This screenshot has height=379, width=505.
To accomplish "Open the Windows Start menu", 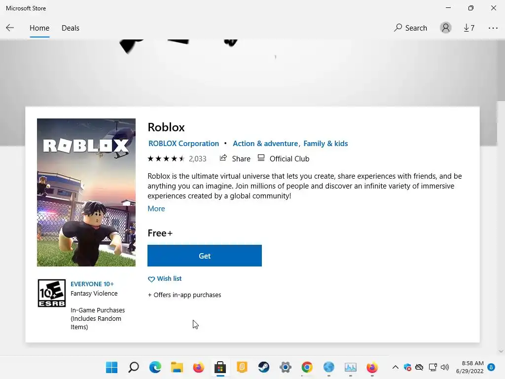I will (x=112, y=367).
